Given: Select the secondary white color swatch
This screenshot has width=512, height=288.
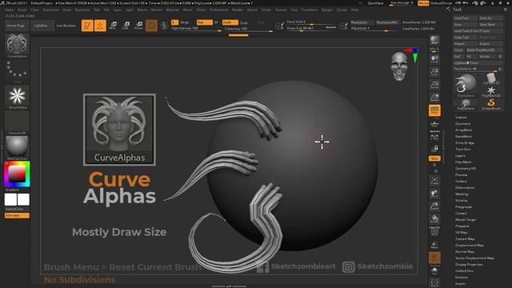Looking at the screenshot, I should pos(10,199).
